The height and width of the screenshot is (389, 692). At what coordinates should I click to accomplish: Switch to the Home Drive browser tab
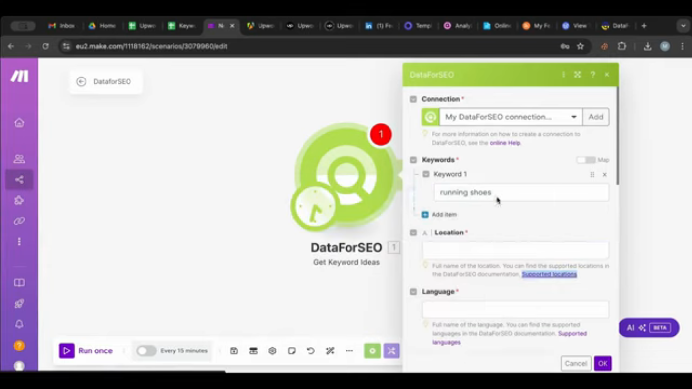102,26
